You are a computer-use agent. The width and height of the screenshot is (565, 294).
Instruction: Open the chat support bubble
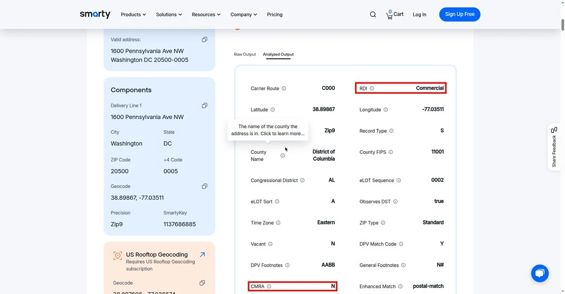(540, 273)
